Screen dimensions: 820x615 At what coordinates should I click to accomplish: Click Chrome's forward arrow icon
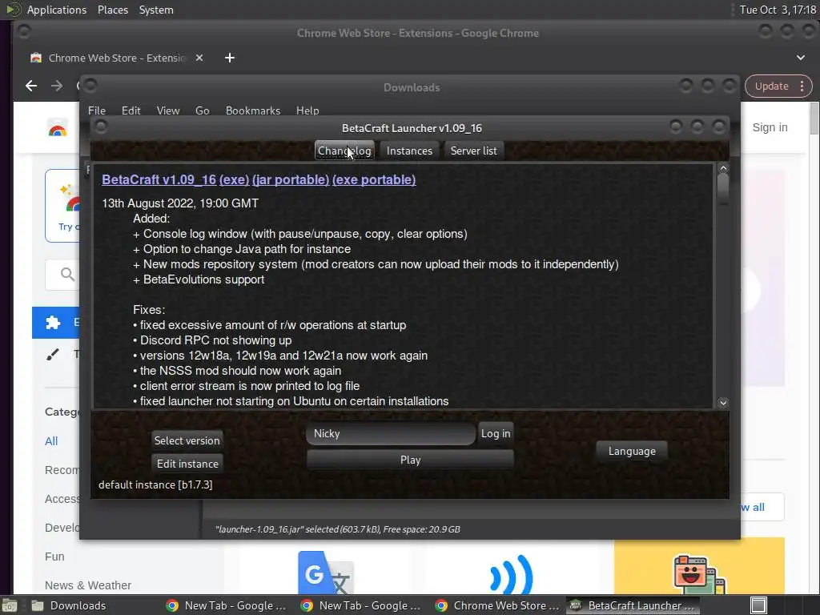57,86
